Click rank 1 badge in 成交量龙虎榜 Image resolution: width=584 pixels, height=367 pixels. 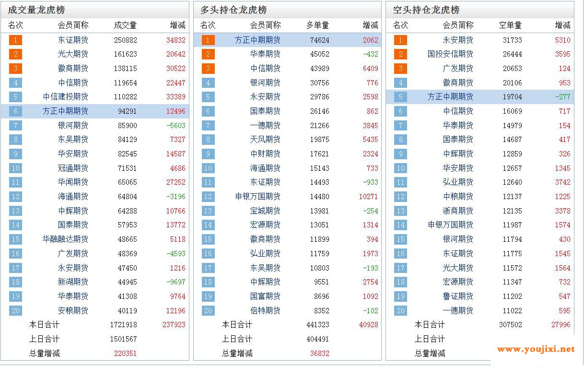16,40
